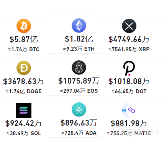Click the ≈64.65万 DOT quantity text
The height and width of the screenshot is (142, 164).
pos(129,91)
